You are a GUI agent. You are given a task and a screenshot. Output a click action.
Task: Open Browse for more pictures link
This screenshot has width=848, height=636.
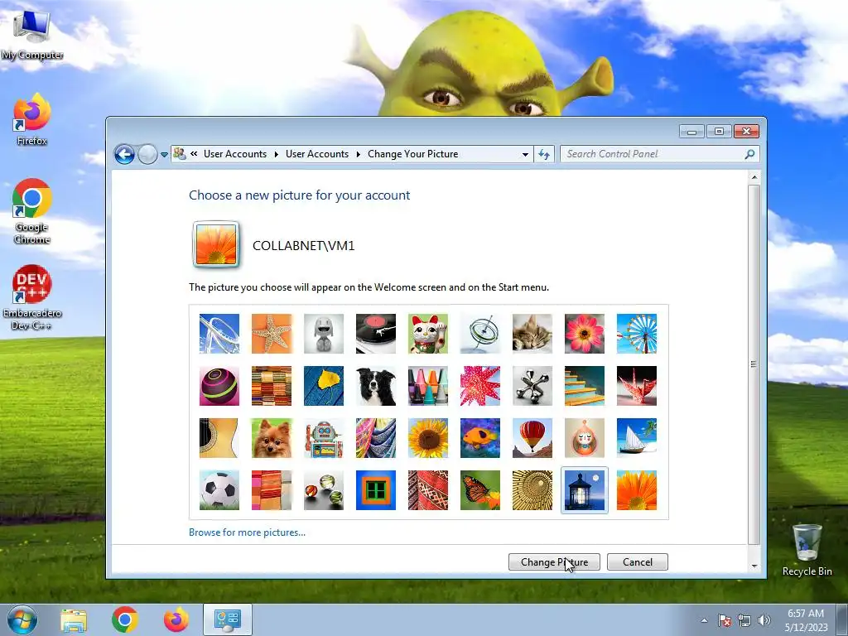coord(247,532)
